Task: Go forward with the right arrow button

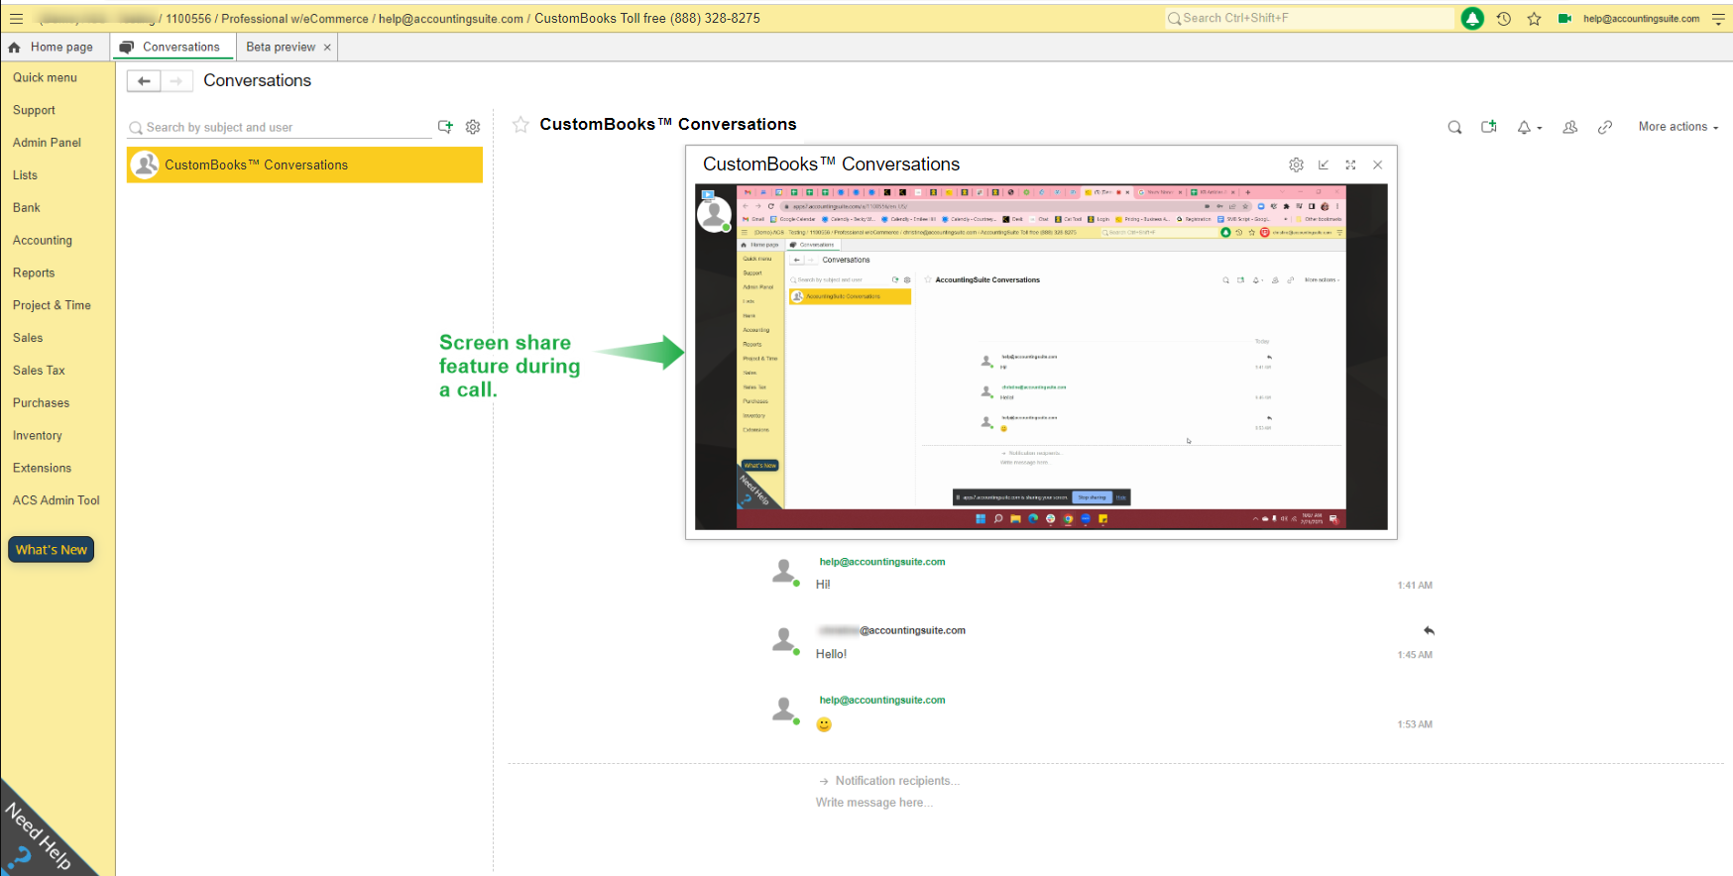Action: (175, 81)
